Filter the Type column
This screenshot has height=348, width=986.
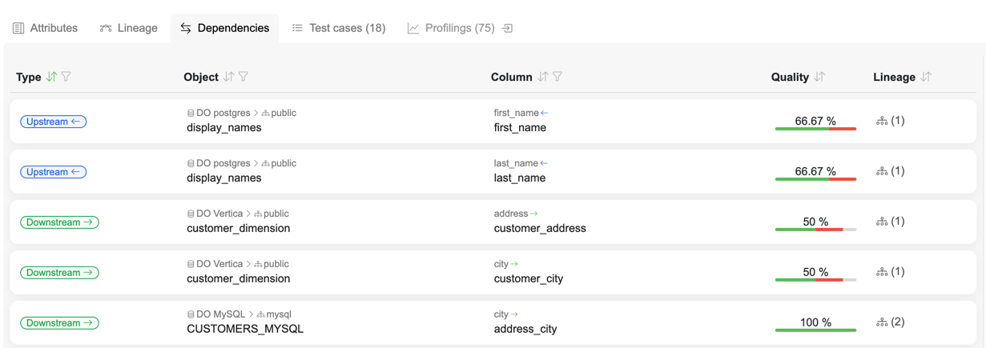pyautogui.click(x=66, y=77)
